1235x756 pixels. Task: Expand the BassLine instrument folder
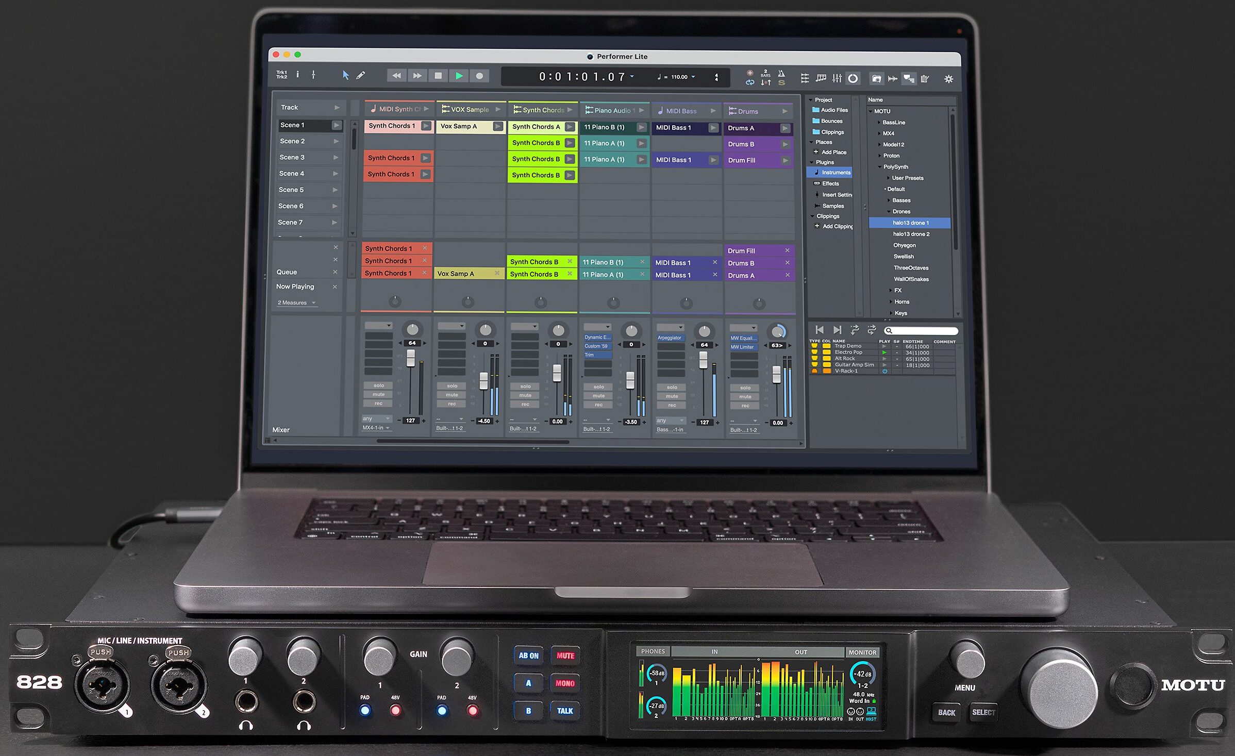[x=879, y=123]
